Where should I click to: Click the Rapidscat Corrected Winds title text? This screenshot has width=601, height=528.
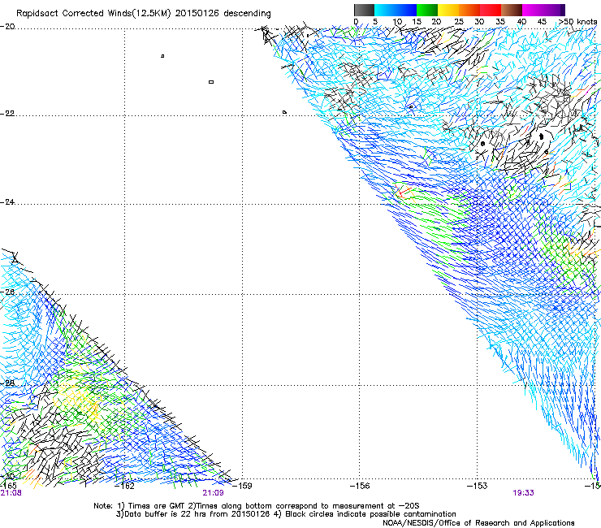click(x=144, y=13)
